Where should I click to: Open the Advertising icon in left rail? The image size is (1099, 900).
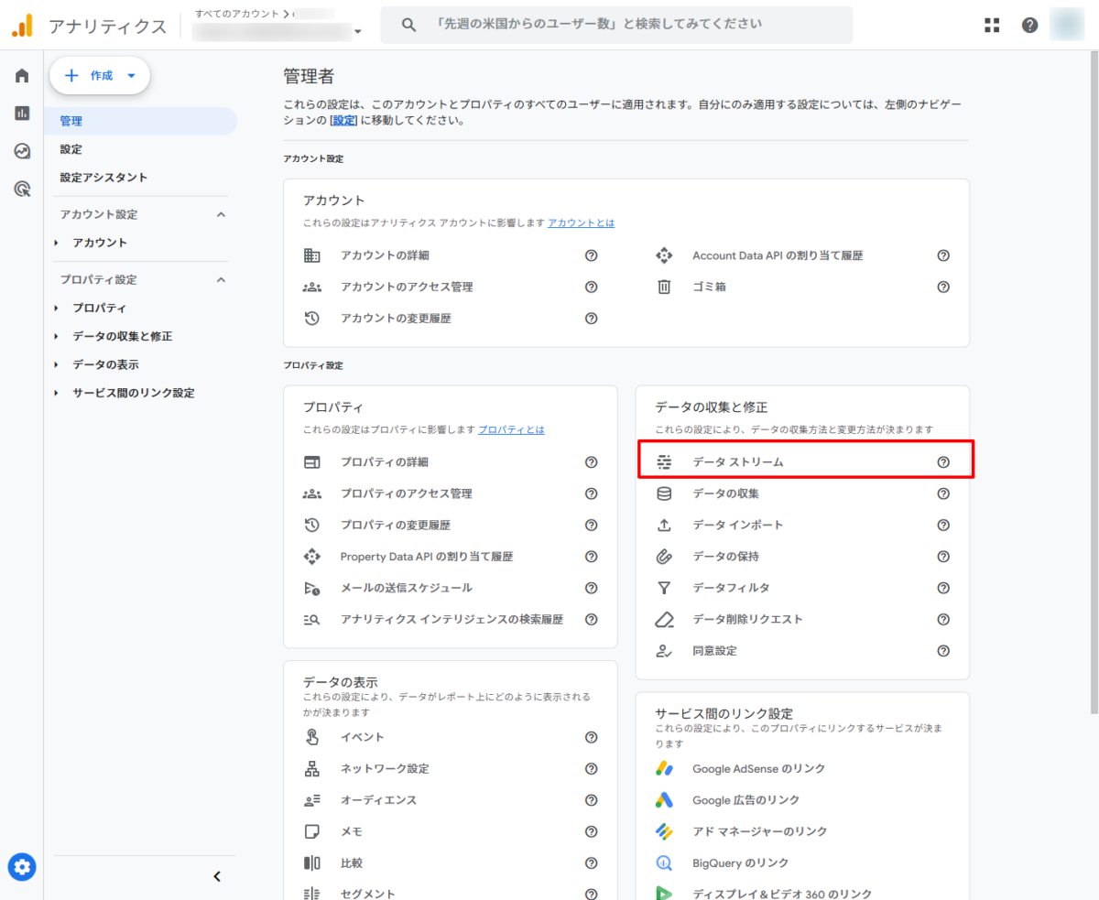click(22, 189)
